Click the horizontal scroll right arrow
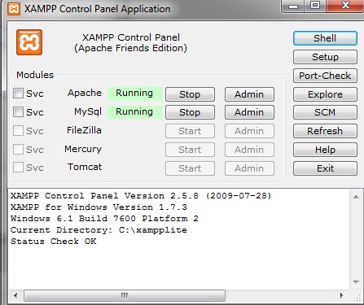Screen dimensions: 364x305 [342, 295]
